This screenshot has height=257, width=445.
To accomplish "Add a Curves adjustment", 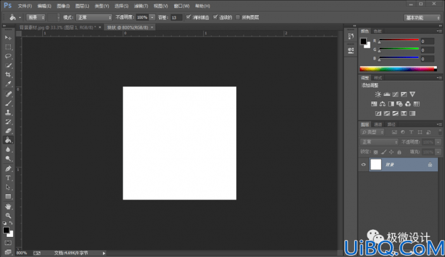I will pyautogui.click(x=395, y=94).
